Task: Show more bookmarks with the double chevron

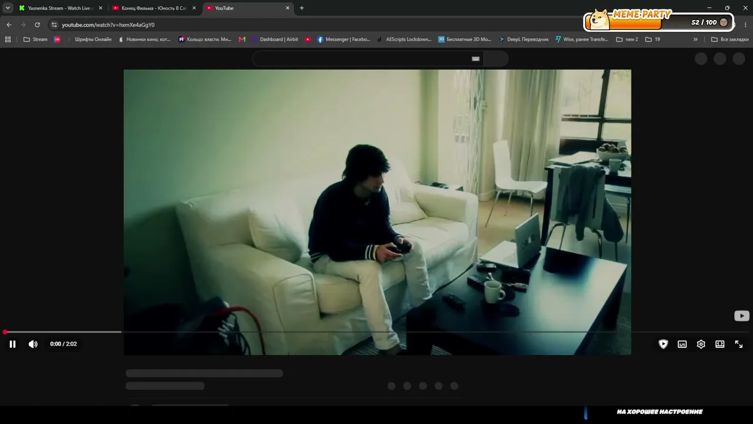Action: click(695, 39)
